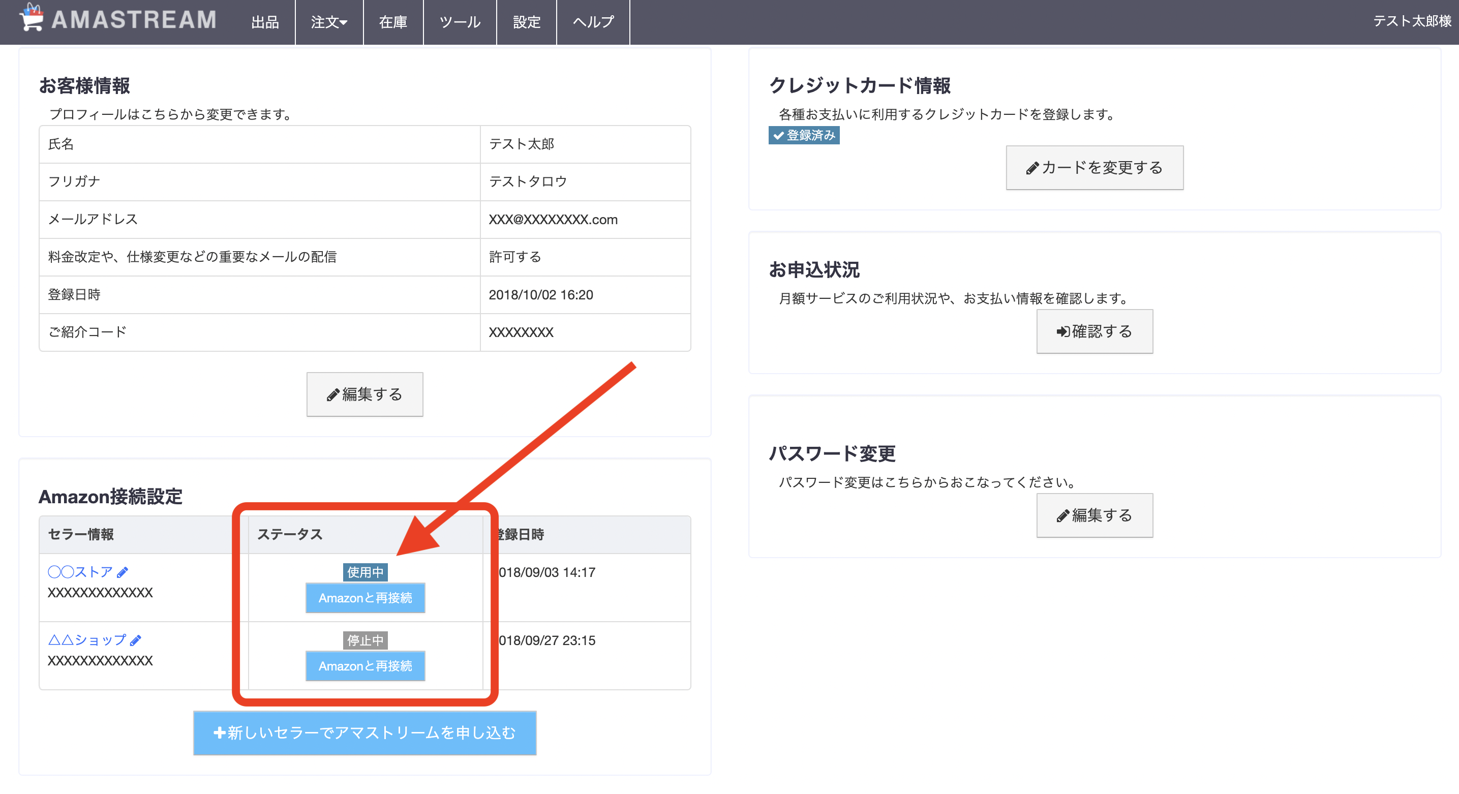1459x794 pixels.
Task: Click the AMASTREAM brand text
Action: [134, 20]
